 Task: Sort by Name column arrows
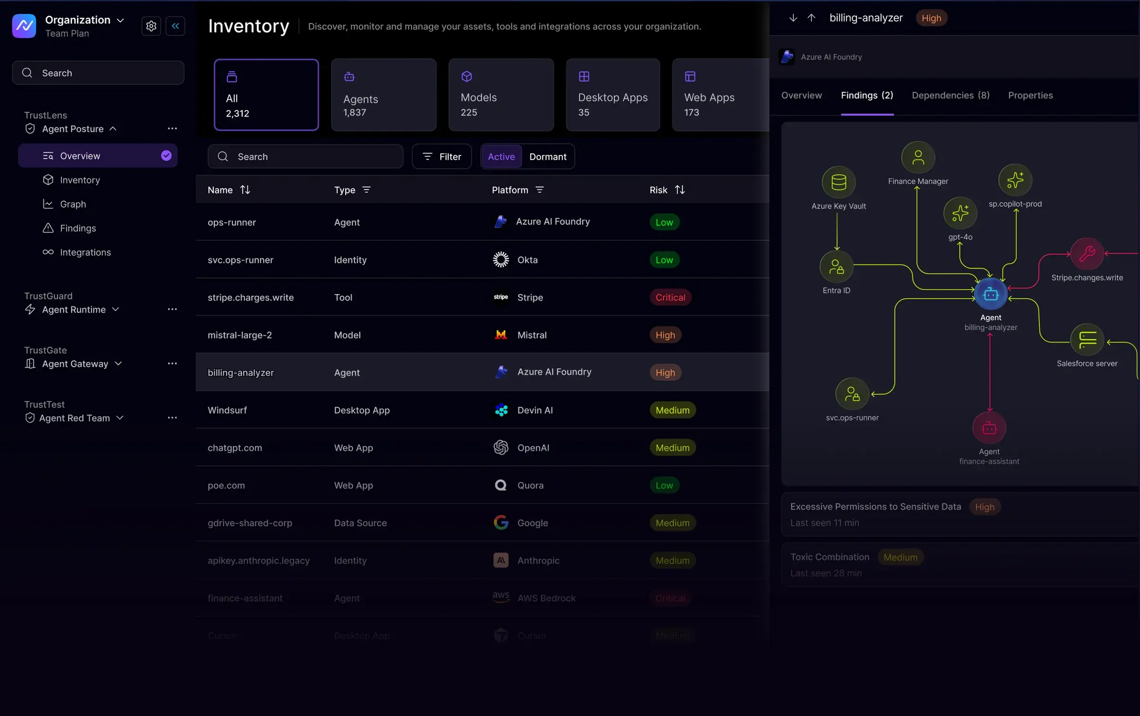[x=245, y=190]
